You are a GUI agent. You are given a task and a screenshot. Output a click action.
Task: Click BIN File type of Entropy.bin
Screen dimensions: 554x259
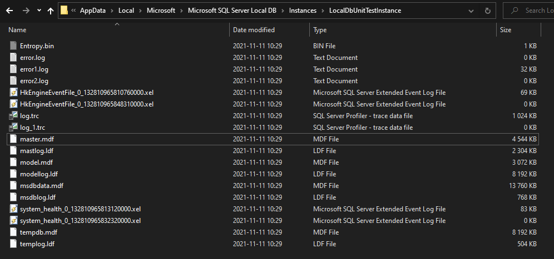tap(324, 46)
